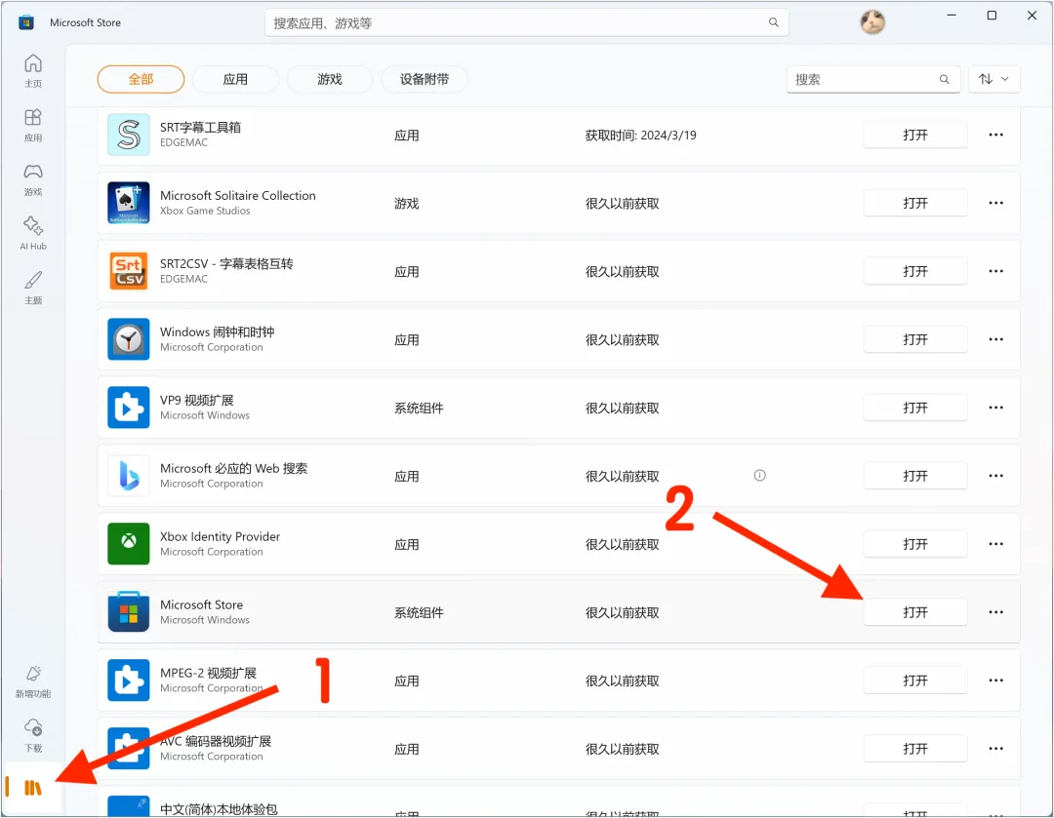Click 打开 for Microsoft Solitaire Collection

coord(915,203)
